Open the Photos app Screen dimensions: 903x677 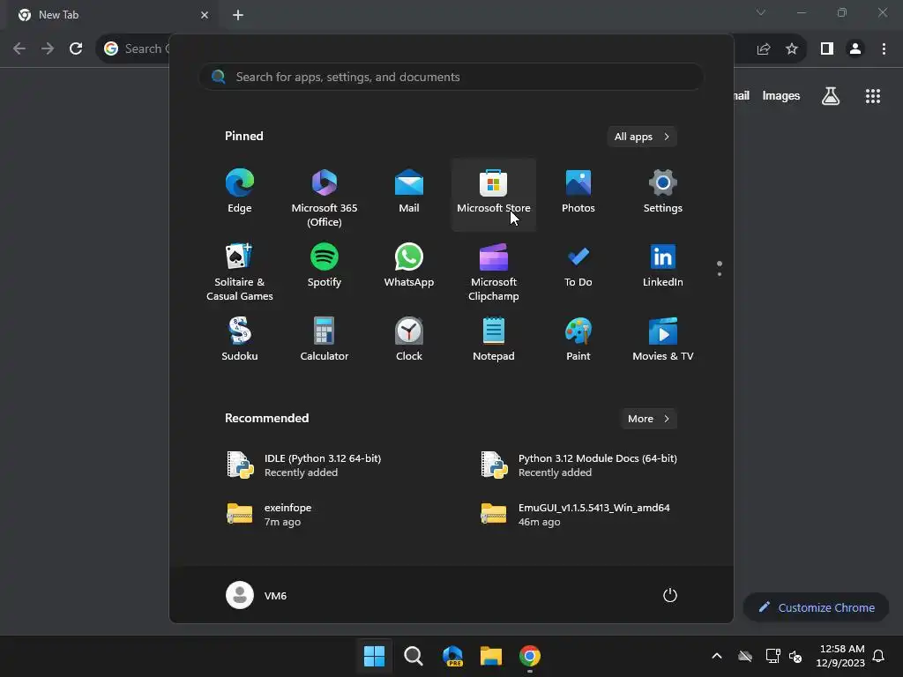[578, 195]
